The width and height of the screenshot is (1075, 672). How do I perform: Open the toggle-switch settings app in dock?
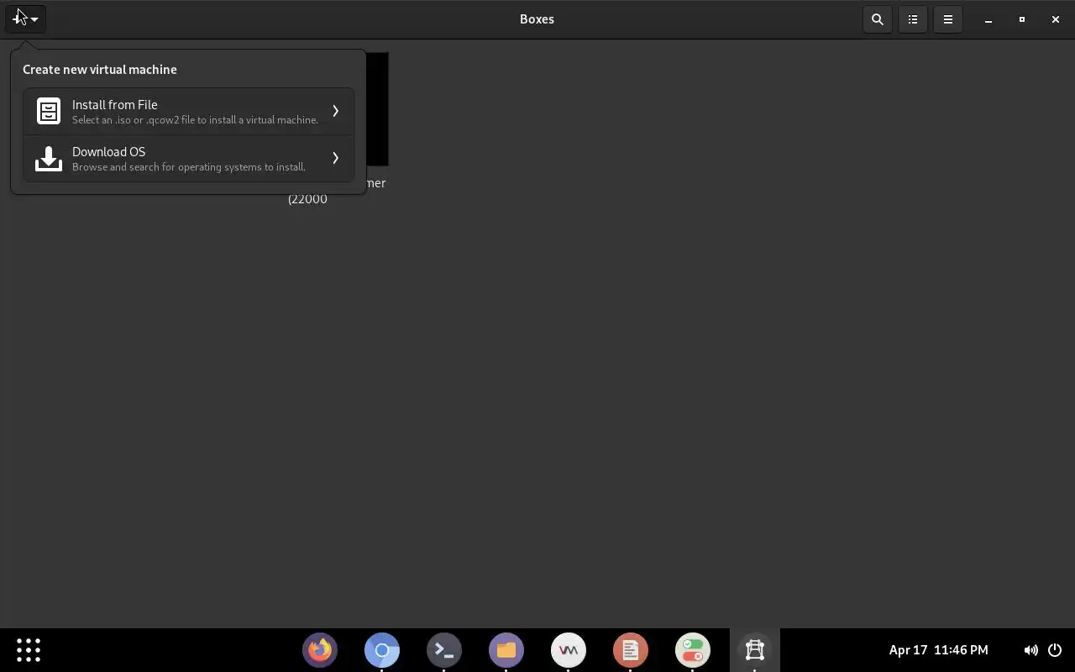(693, 650)
